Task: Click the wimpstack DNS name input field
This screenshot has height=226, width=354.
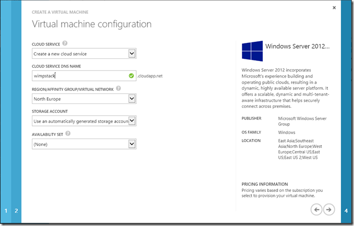Action: 84,76
